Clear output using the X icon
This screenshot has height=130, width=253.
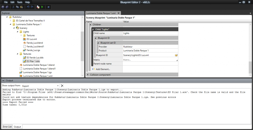coord(62,86)
